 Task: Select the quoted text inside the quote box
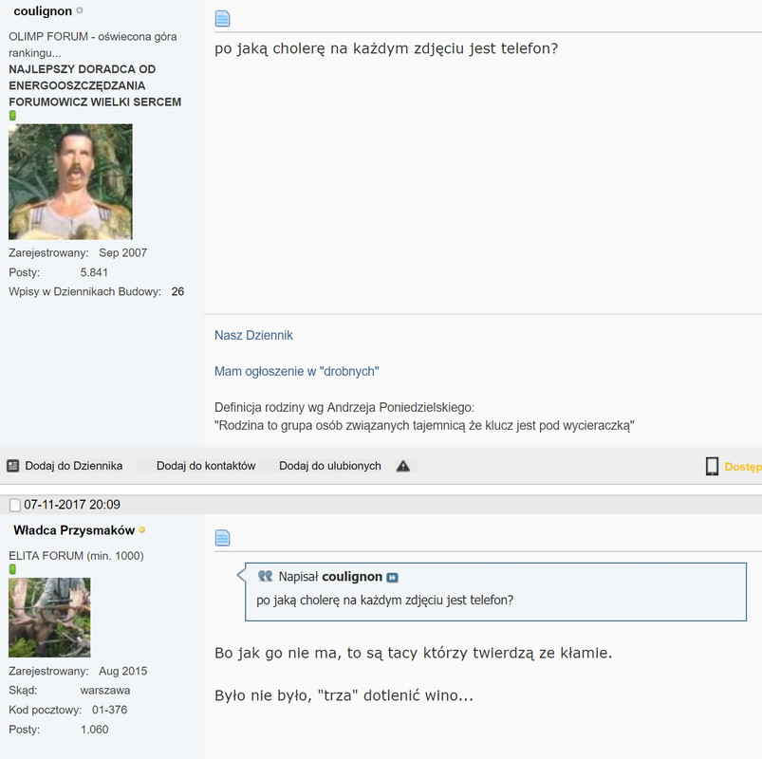click(x=385, y=601)
